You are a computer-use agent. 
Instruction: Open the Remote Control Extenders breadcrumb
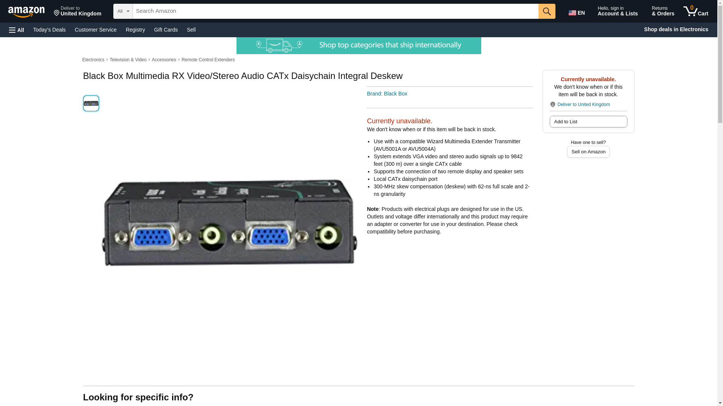[x=208, y=60]
